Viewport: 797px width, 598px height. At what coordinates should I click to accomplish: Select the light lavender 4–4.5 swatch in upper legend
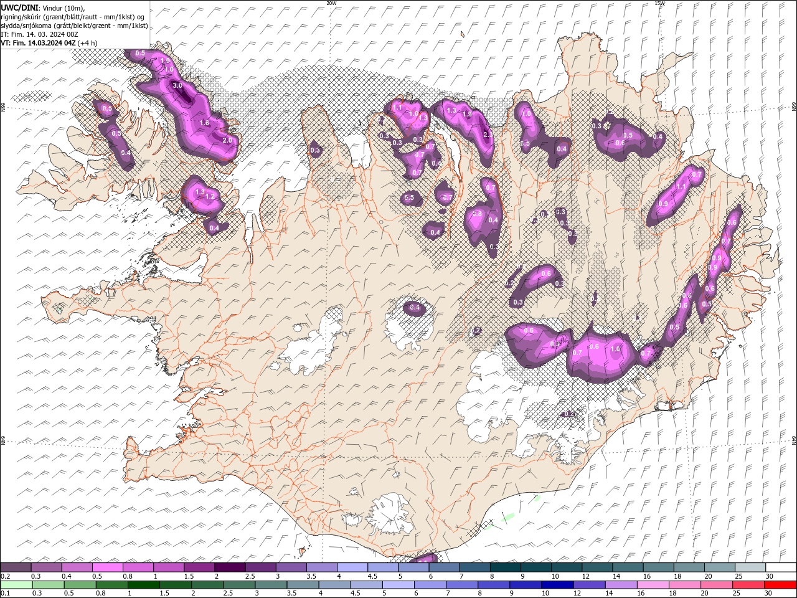[x=352, y=567]
